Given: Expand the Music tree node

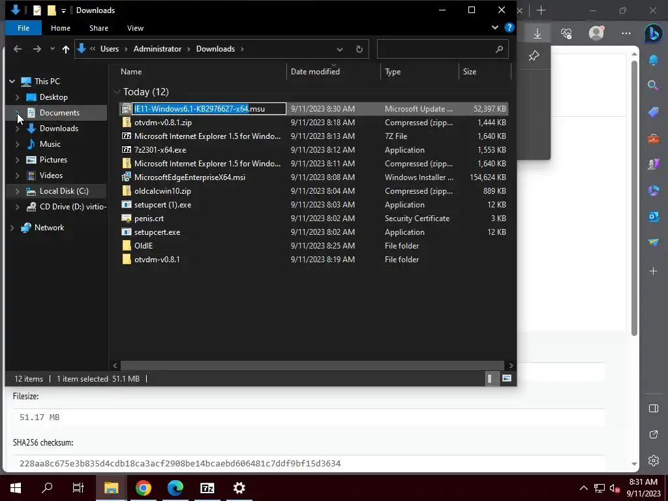Looking at the screenshot, I should [18, 144].
